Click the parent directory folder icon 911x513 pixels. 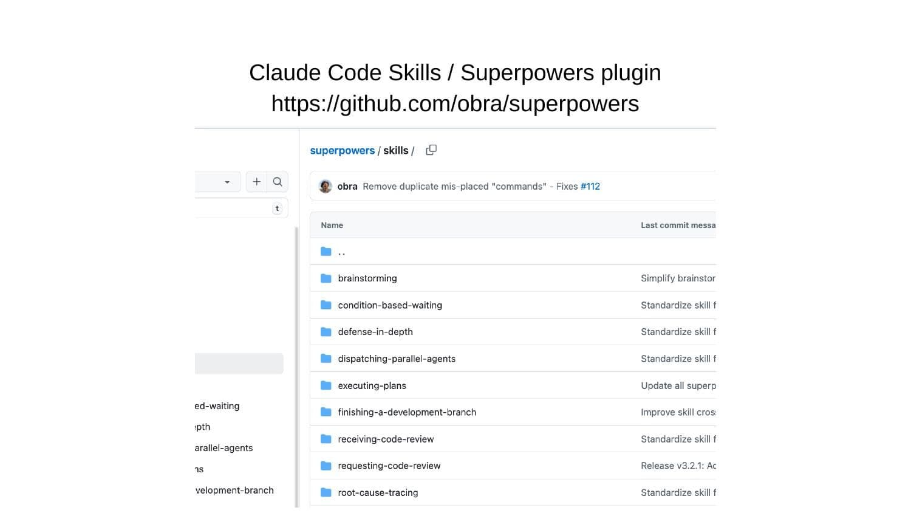pyautogui.click(x=326, y=252)
